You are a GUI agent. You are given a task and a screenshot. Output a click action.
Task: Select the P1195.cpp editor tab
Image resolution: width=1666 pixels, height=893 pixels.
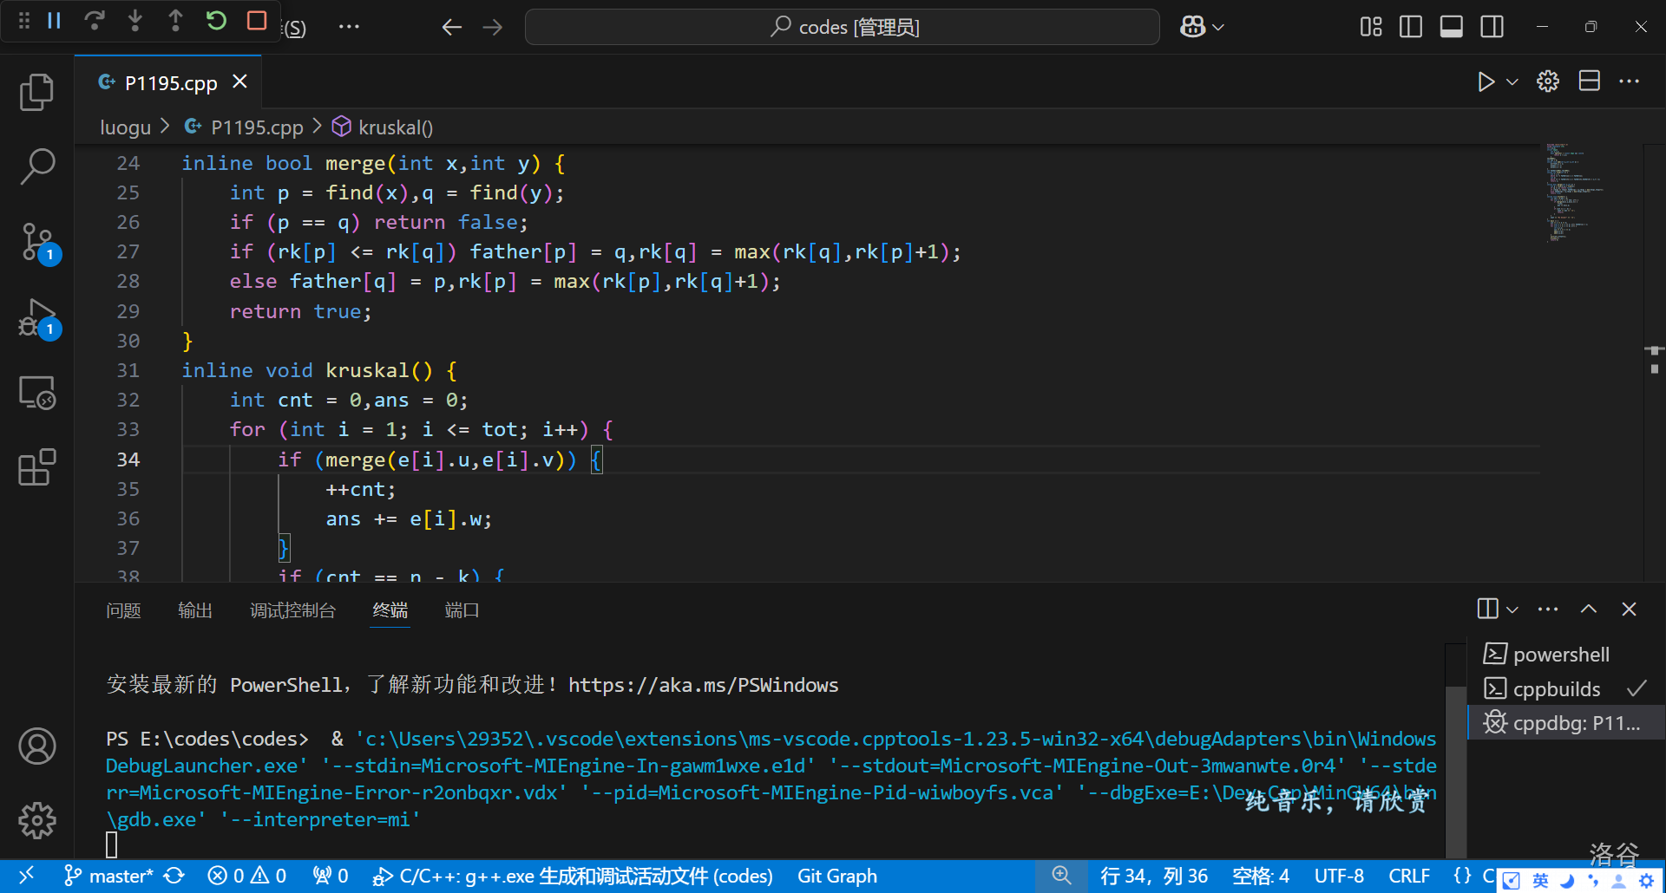[x=168, y=82]
